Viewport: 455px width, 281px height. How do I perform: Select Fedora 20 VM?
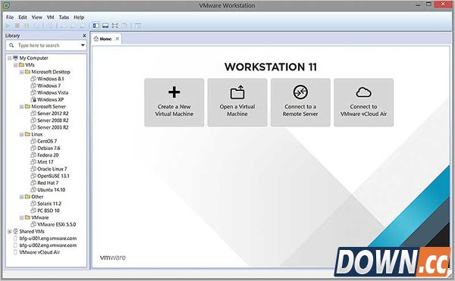click(48, 155)
